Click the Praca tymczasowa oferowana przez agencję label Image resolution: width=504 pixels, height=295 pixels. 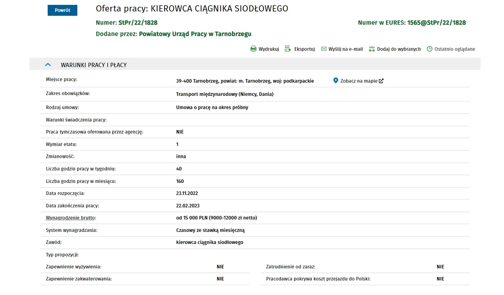click(x=95, y=132)
